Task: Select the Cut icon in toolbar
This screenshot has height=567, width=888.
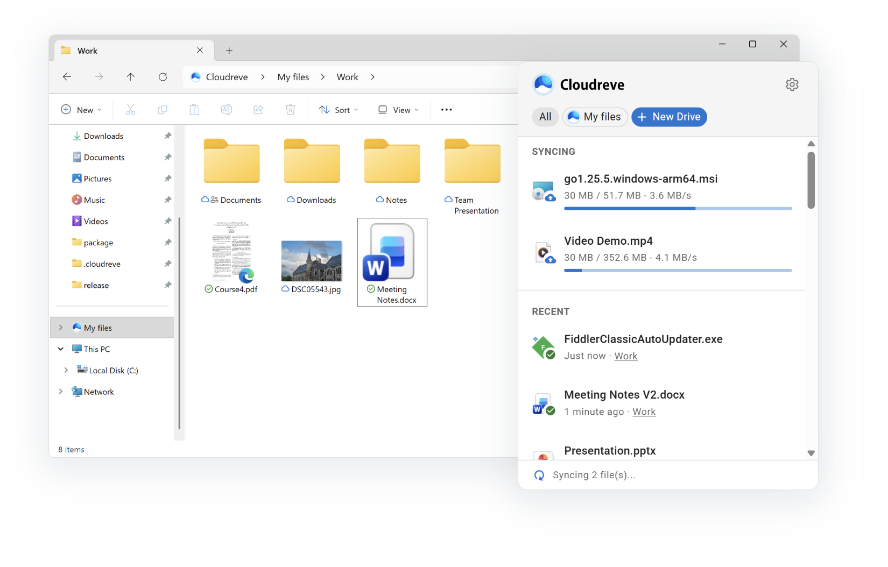Action: click(x=130, y=110)
